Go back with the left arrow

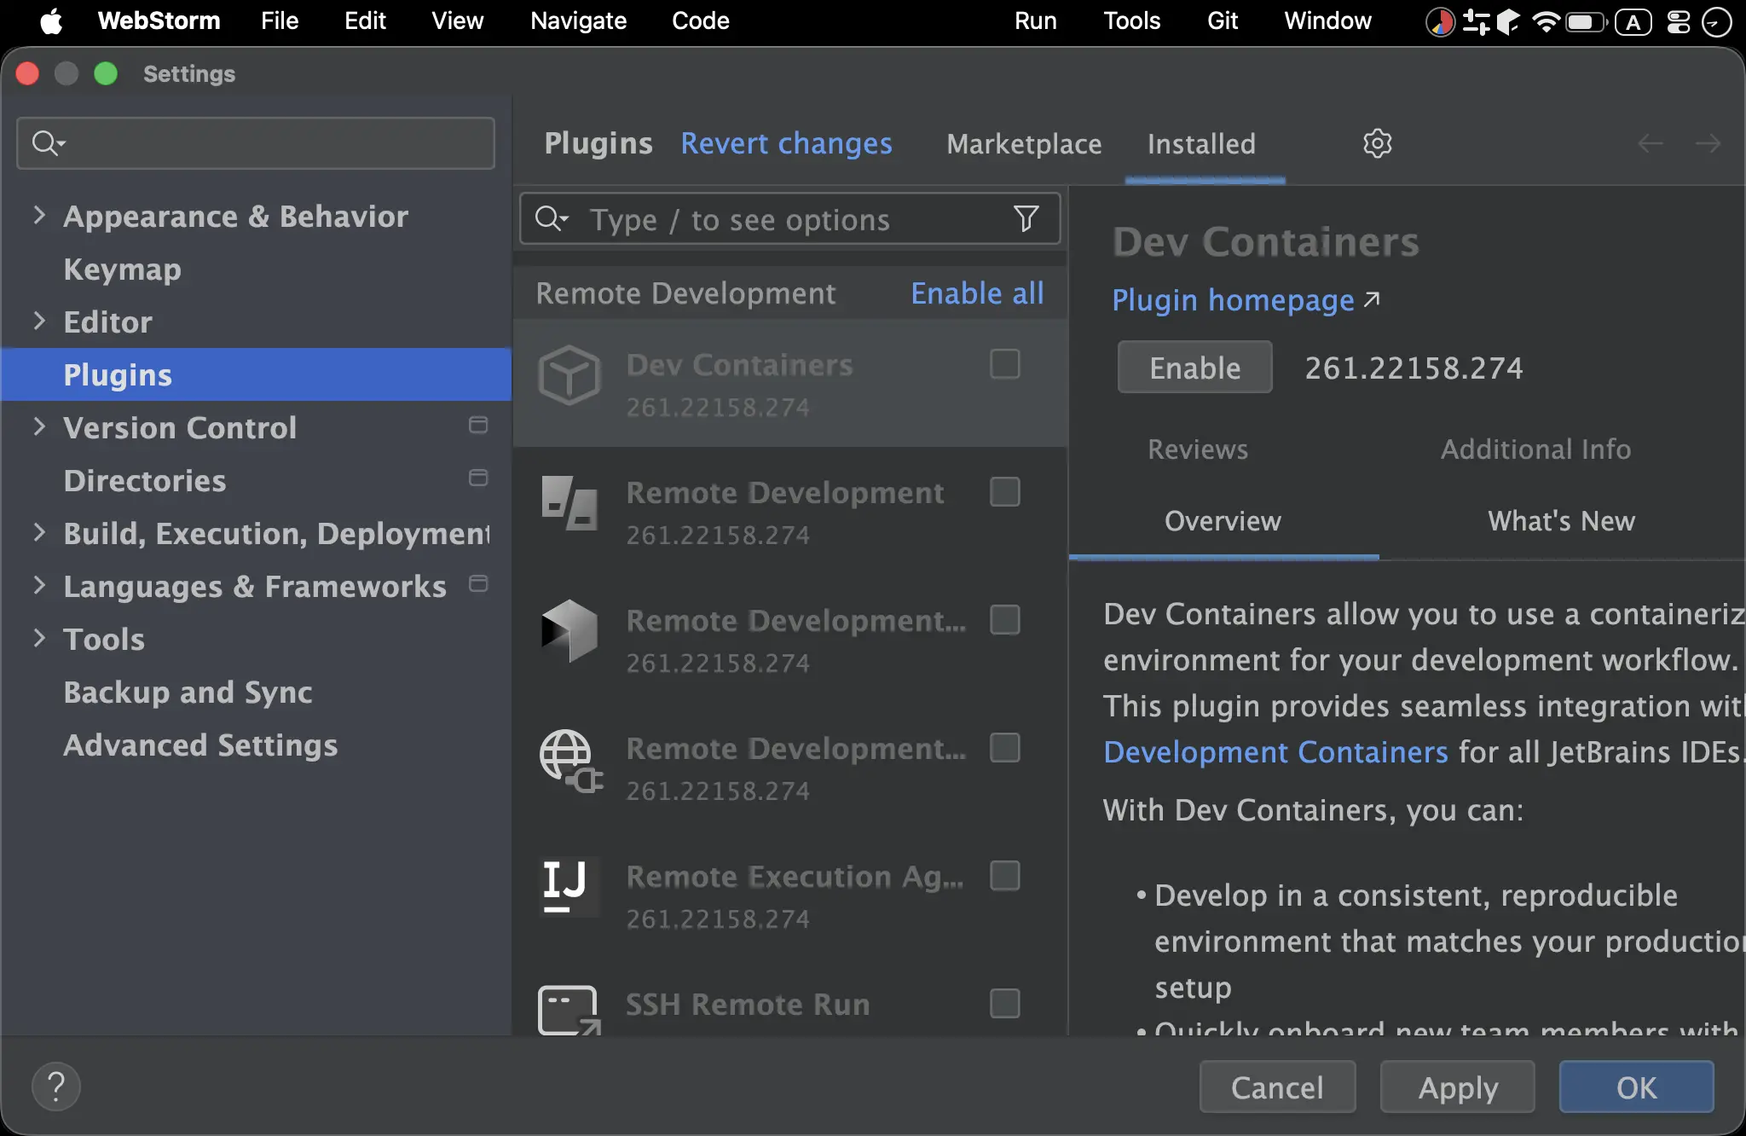(1651, 143)
